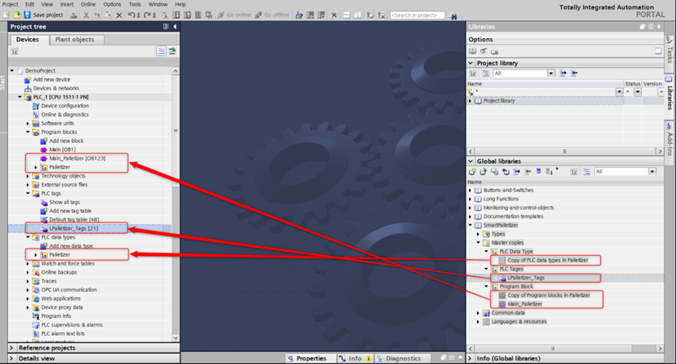Viewport: 676px width, 364px height.
Task: Click the Split editor vertically icon
Action: point(358,15)
